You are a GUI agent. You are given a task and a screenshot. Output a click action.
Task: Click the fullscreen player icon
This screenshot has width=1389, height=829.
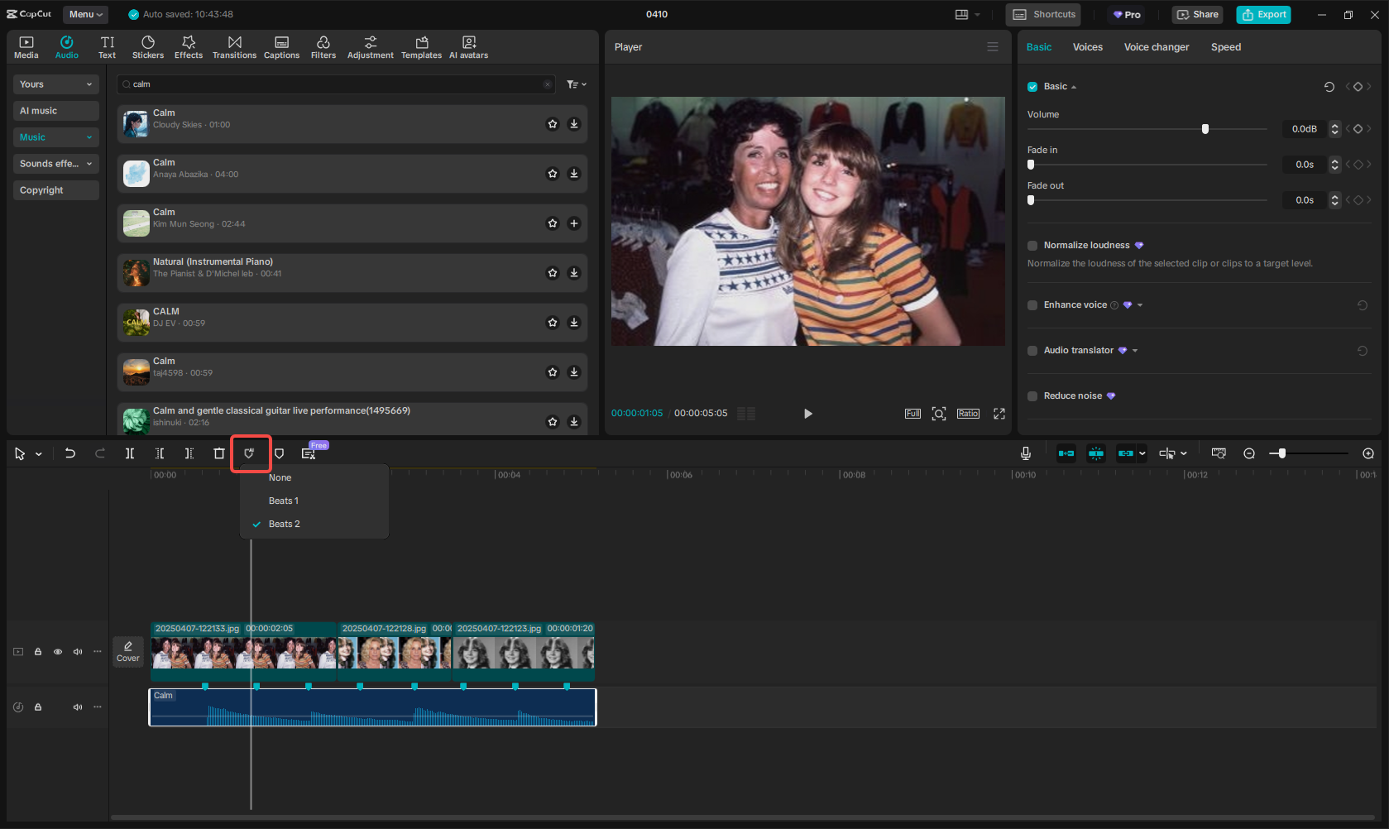(999, 414)
